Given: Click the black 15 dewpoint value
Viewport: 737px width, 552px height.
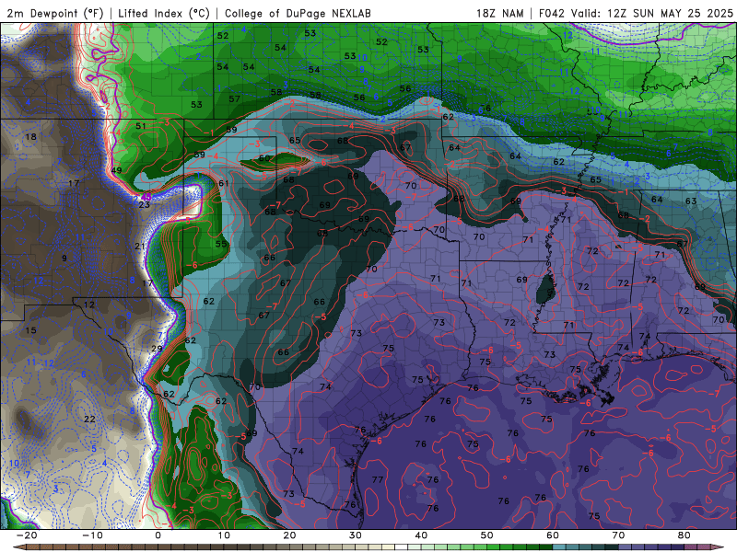Looking at the screenshot, I should [x=30, y=330].
